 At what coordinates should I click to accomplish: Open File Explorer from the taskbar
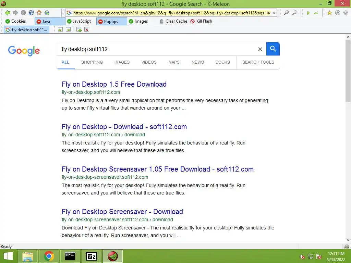pyautogui.click(x=27, y=256)
